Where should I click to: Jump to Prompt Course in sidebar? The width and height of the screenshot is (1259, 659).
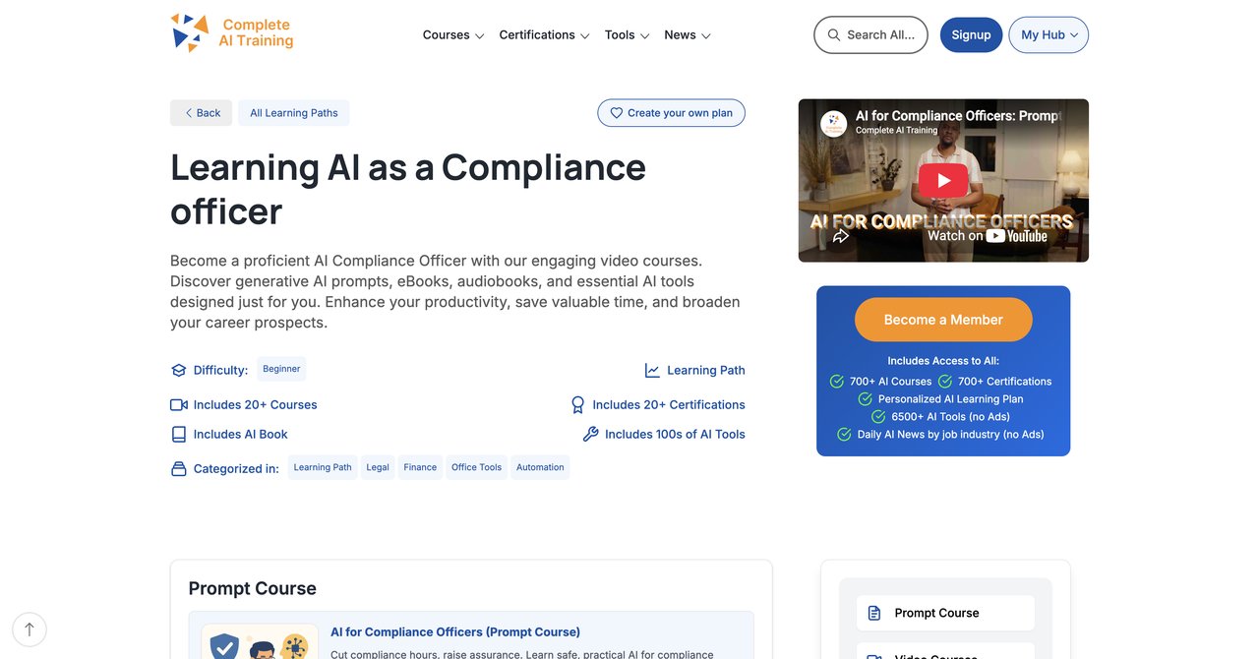(945, 613)
